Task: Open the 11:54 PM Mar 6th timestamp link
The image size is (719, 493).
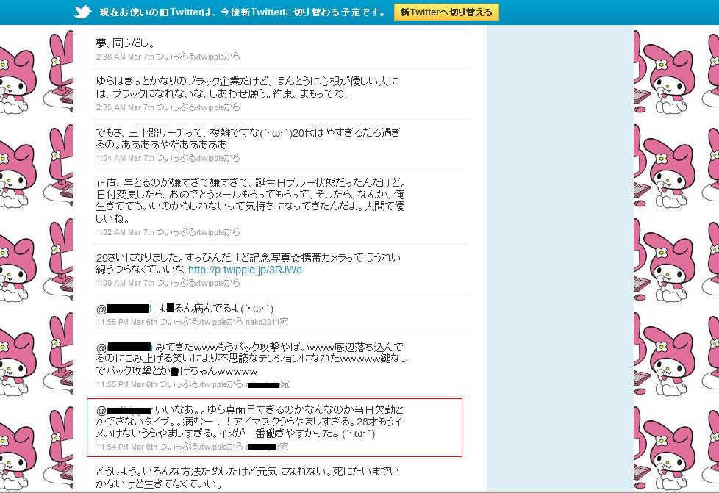Action: 126,447
